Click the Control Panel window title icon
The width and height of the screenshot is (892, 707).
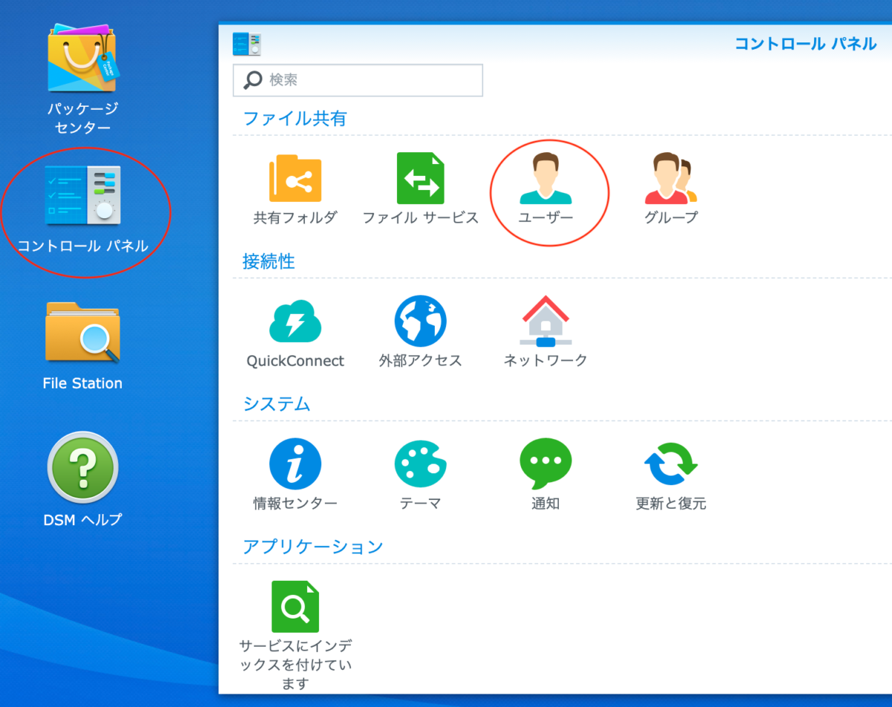247,44
